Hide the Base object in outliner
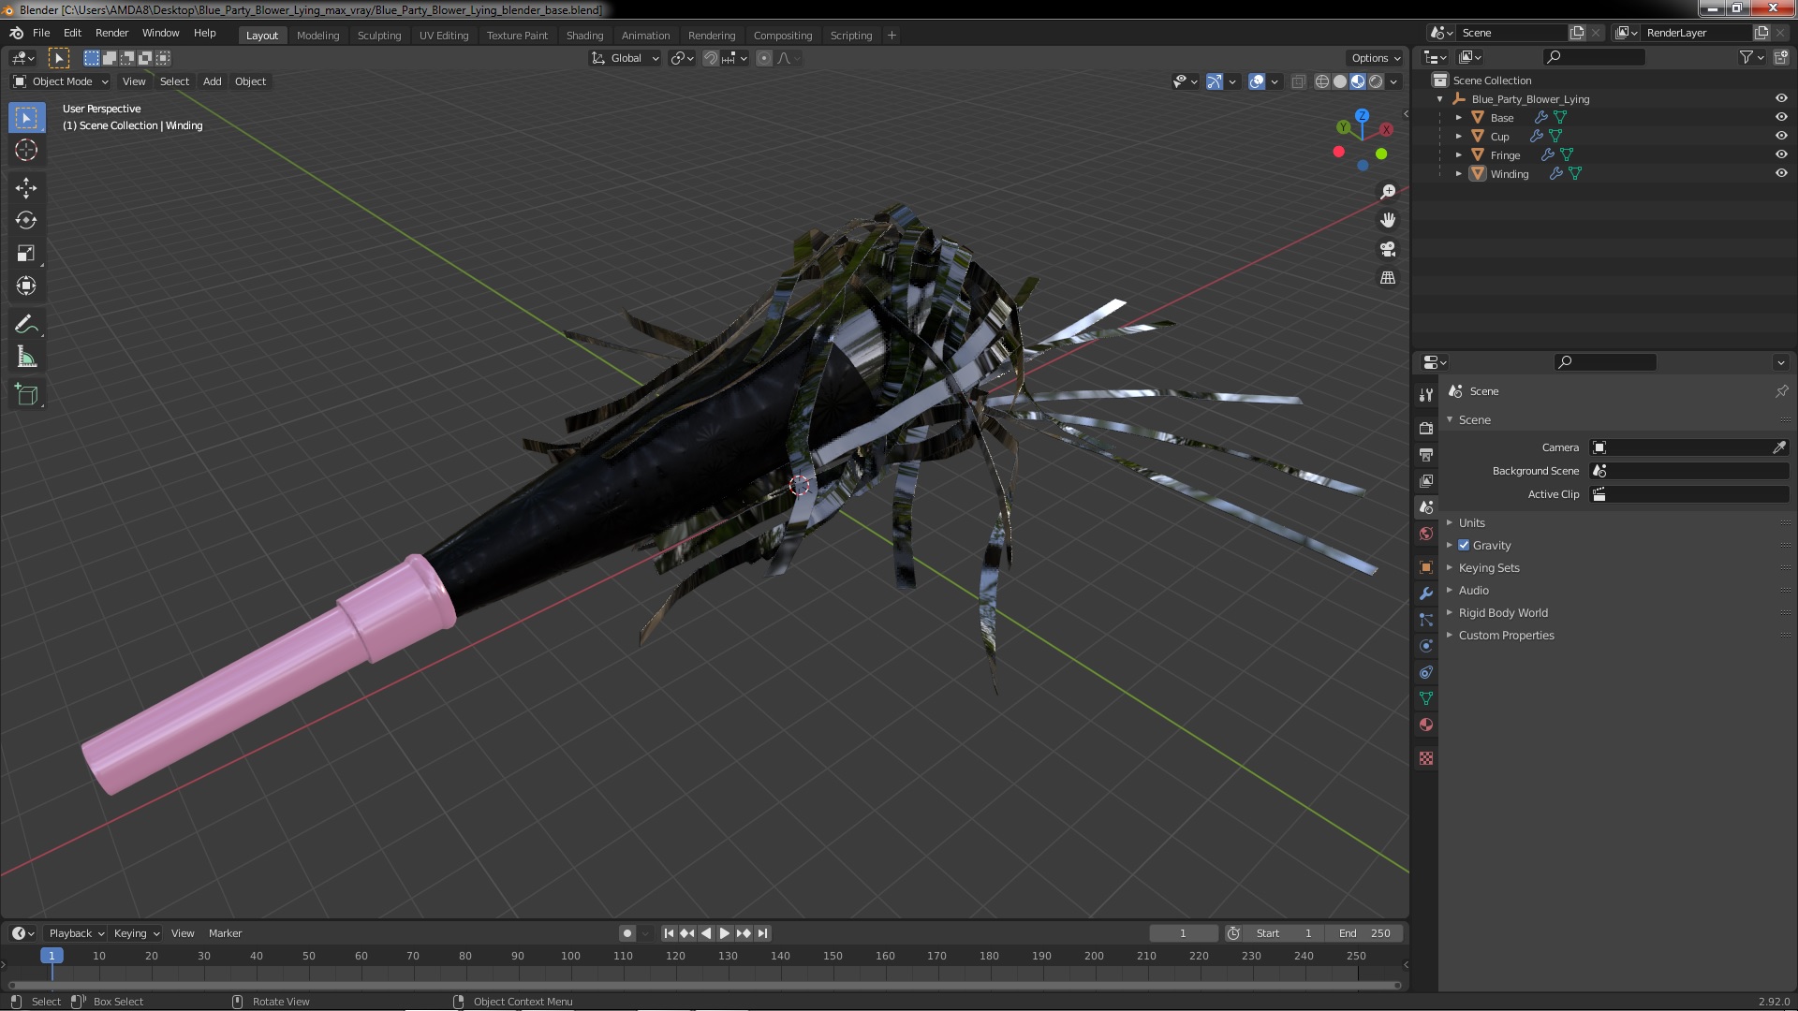Viewport: 1798px width, 1011px height. coord(1781,117)
